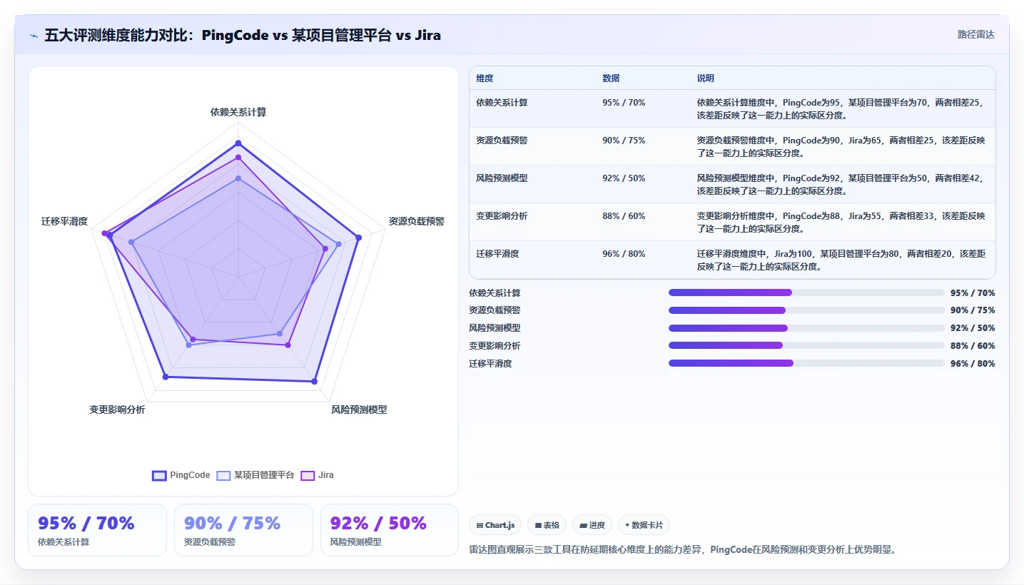The height and width of the screenshot is (585, 1024).
Task: Click the Jira legend color box
Action: point(308,475)
